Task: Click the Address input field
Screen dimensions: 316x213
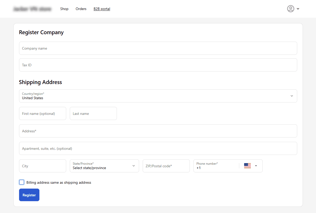Action: (x=158, y=131)
